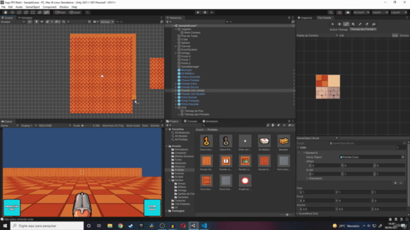Select the combined Transform tool
This screenshot has height=230, width=410.
coord(40,12)
